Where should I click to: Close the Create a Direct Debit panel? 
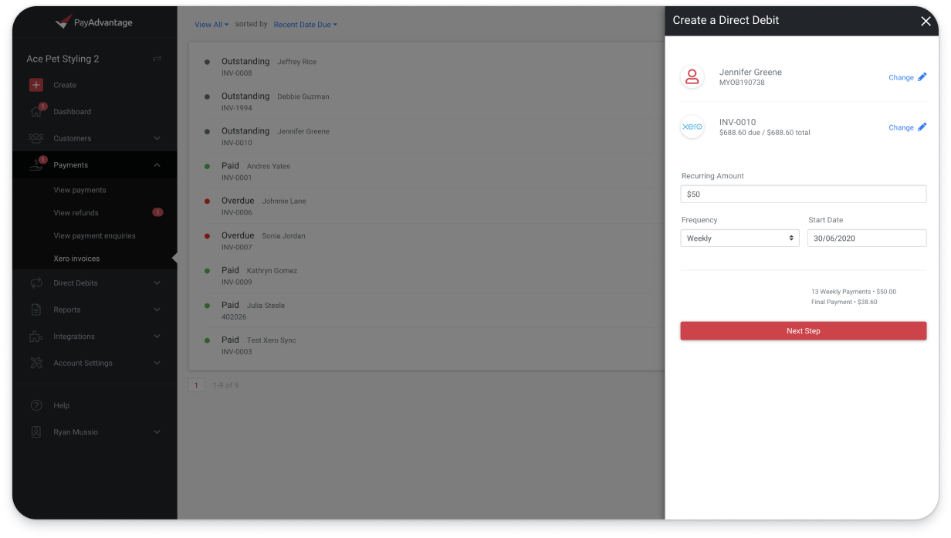point(926,21)
